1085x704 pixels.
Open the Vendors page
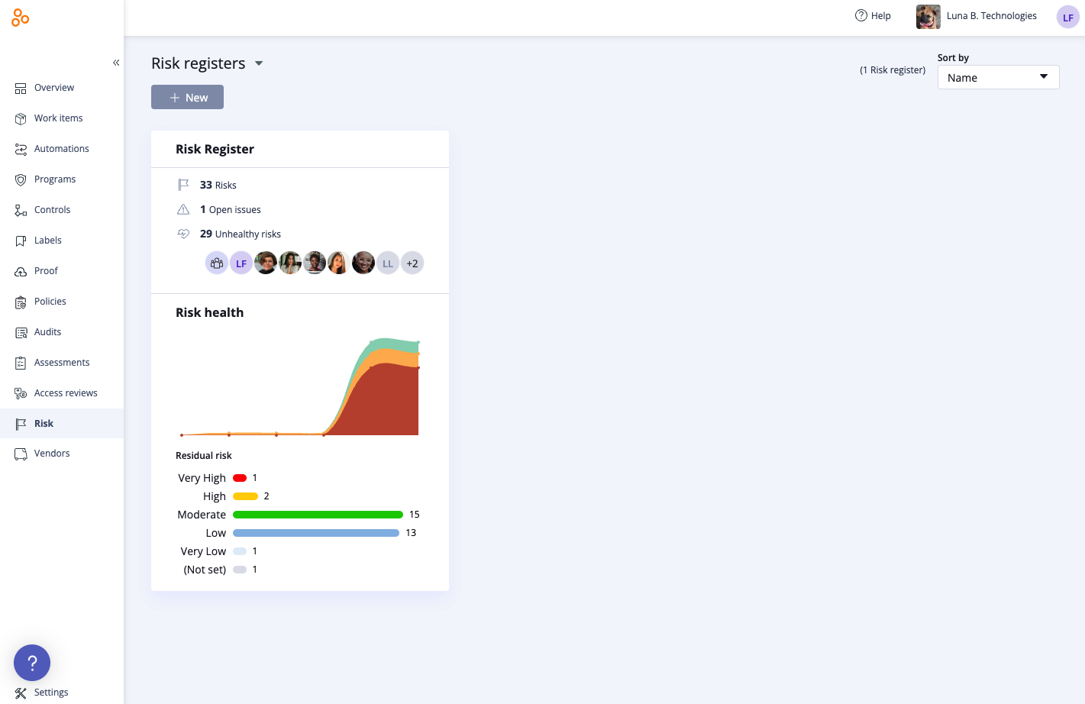point(52,454)
